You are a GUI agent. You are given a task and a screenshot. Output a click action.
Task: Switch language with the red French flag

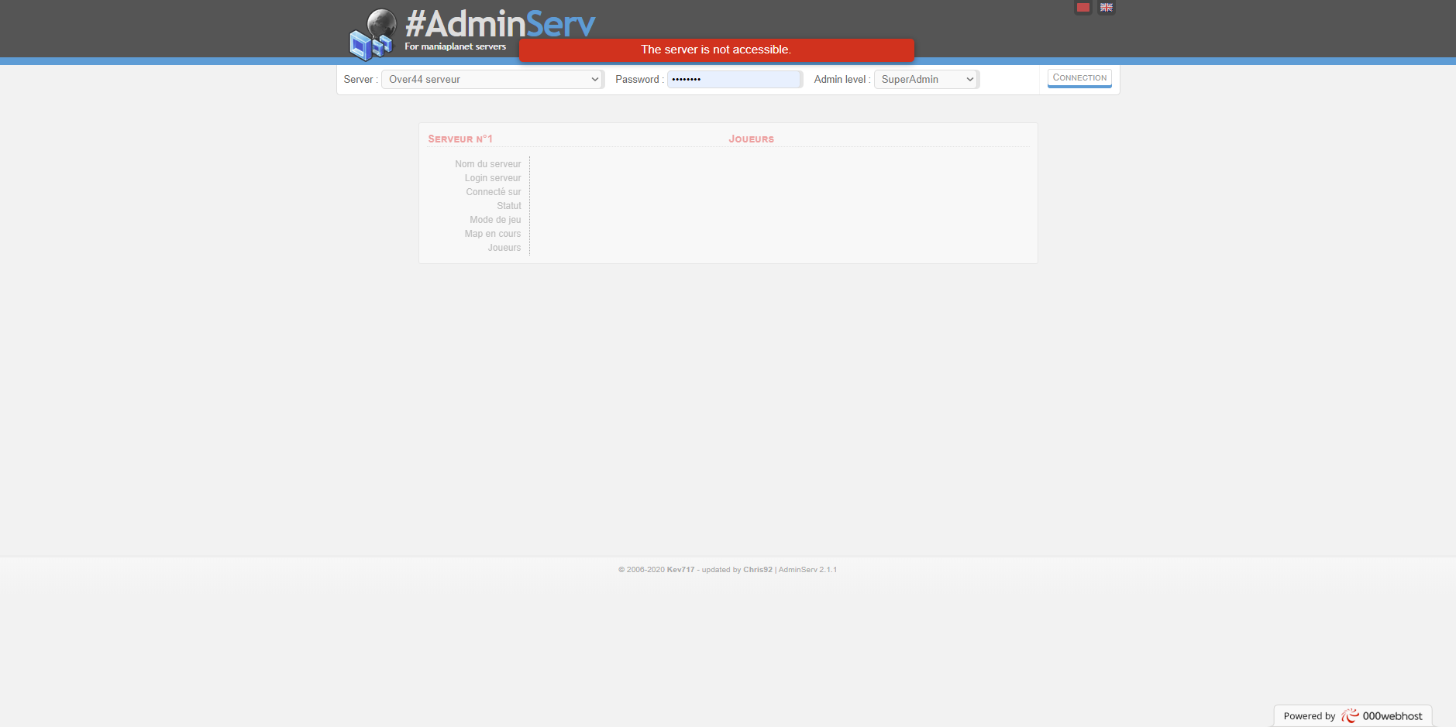pyautogui.click(x=1083, y=8)
